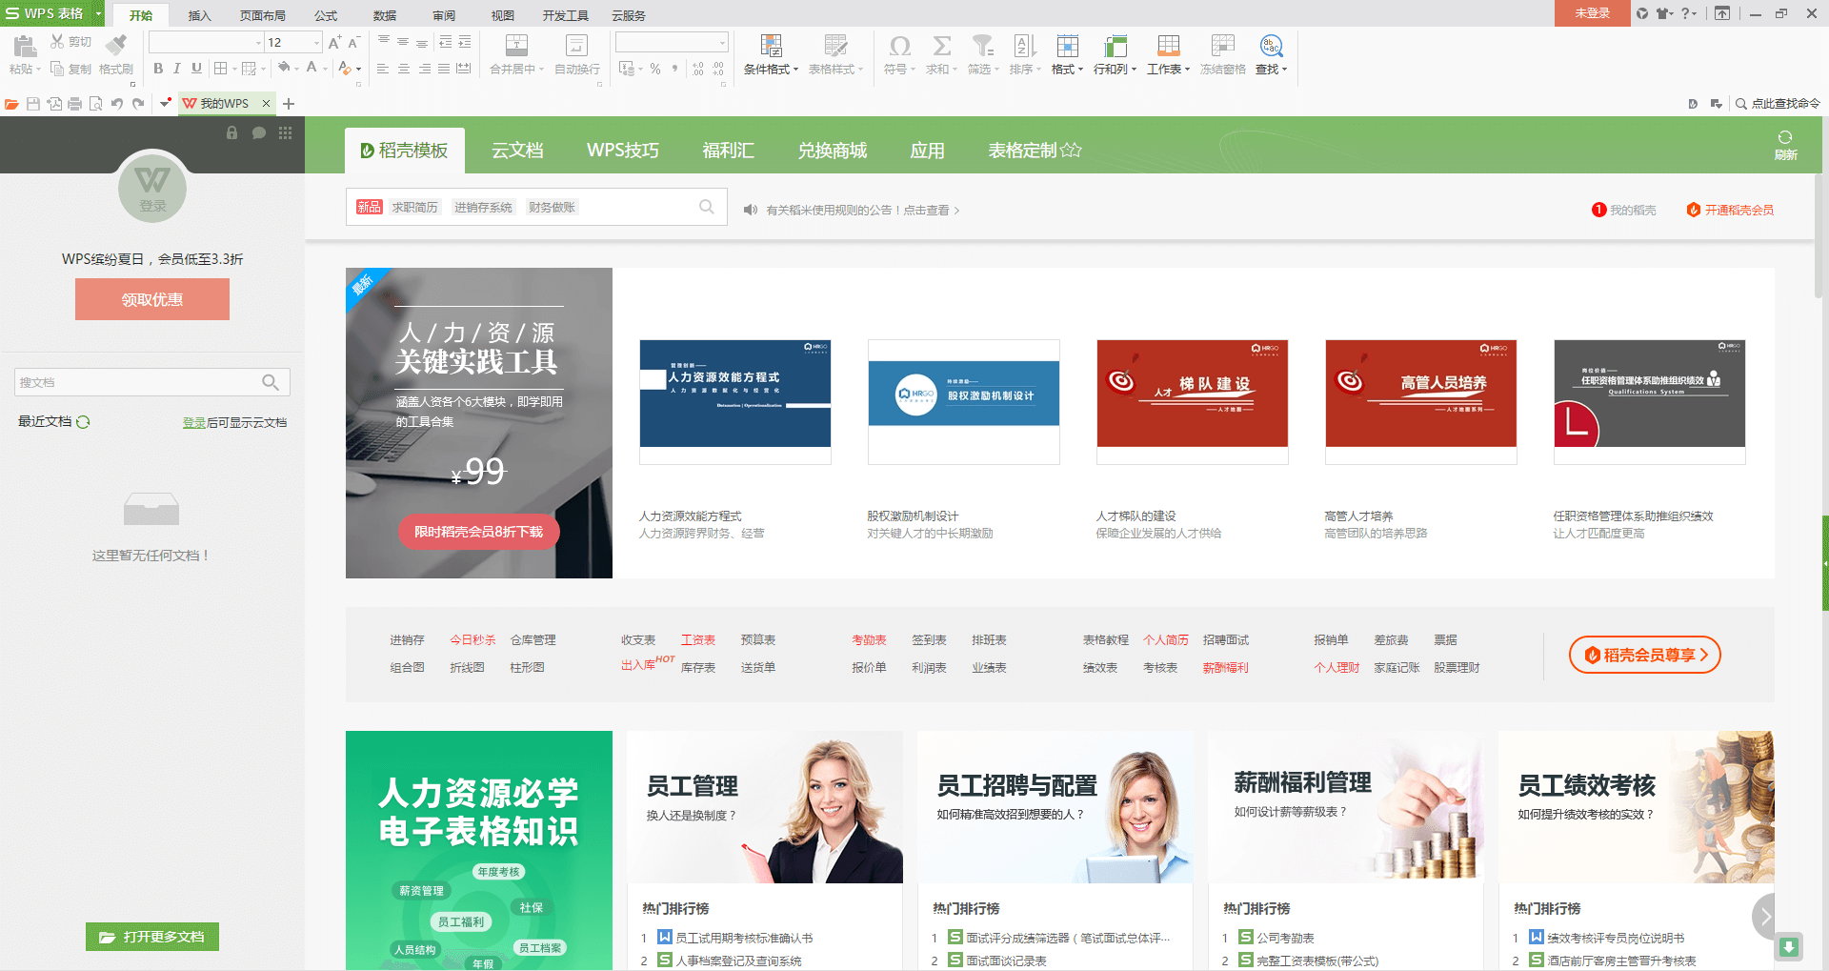Click the 刷新 refresh icon at top right
This screenshot has width=1829, height=971.
pos(1785,145)
